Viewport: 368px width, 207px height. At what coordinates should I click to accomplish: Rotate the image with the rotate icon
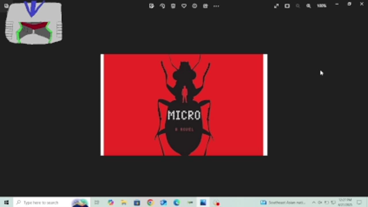162,6
